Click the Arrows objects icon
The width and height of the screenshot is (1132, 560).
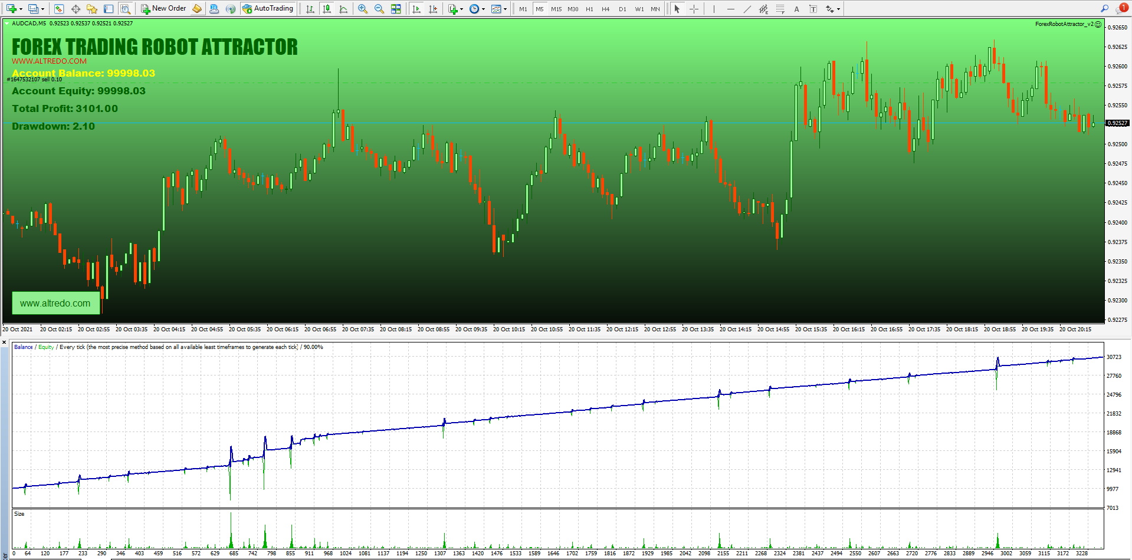tap(830, 9)
